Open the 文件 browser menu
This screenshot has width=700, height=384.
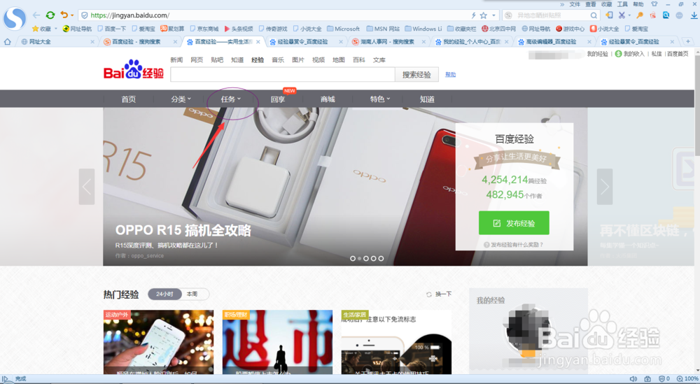(575, 4)
